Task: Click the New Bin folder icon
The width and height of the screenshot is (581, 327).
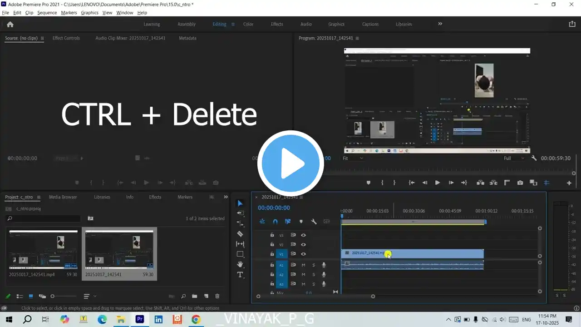Action: pyautogui.click(x=194, y=296)
